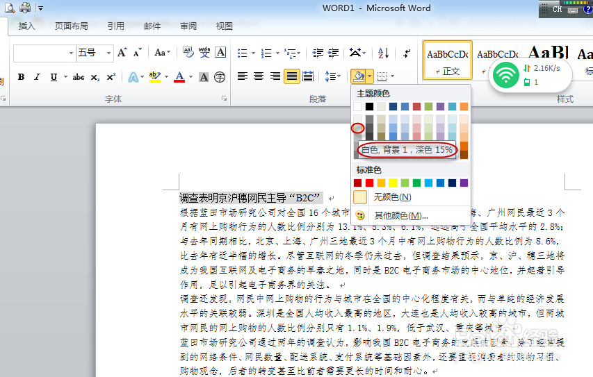Open the 视图 ribbon tab
Viewport: 593px width, 377px height.
point(224,26)
